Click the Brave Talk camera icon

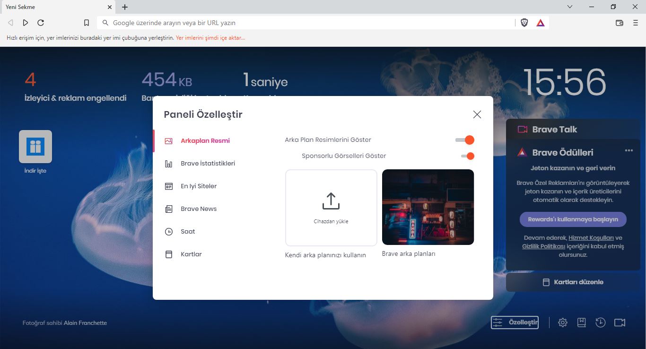523,130
